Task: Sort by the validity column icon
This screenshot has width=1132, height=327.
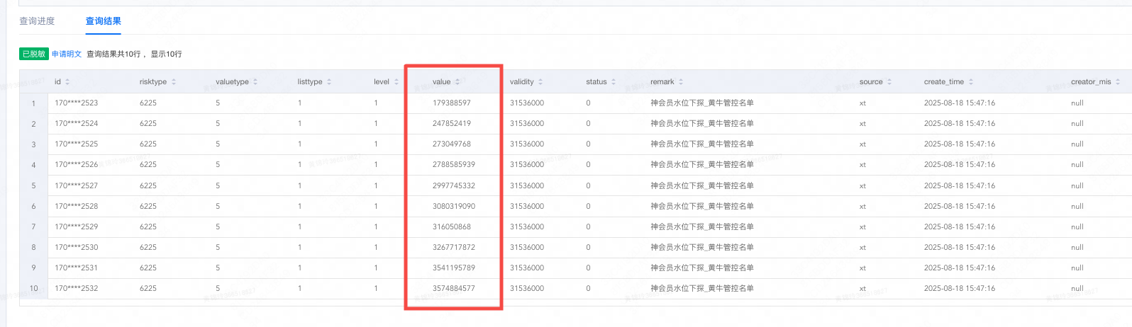Action: 540,82
